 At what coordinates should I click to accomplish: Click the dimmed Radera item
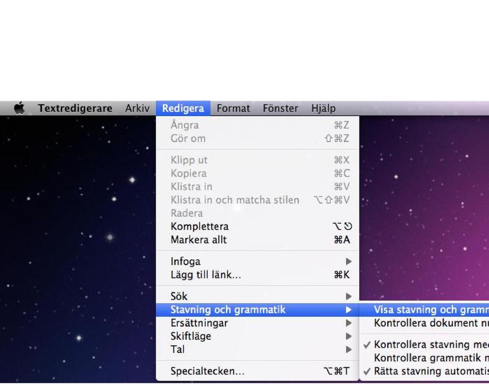coord(257,213)
